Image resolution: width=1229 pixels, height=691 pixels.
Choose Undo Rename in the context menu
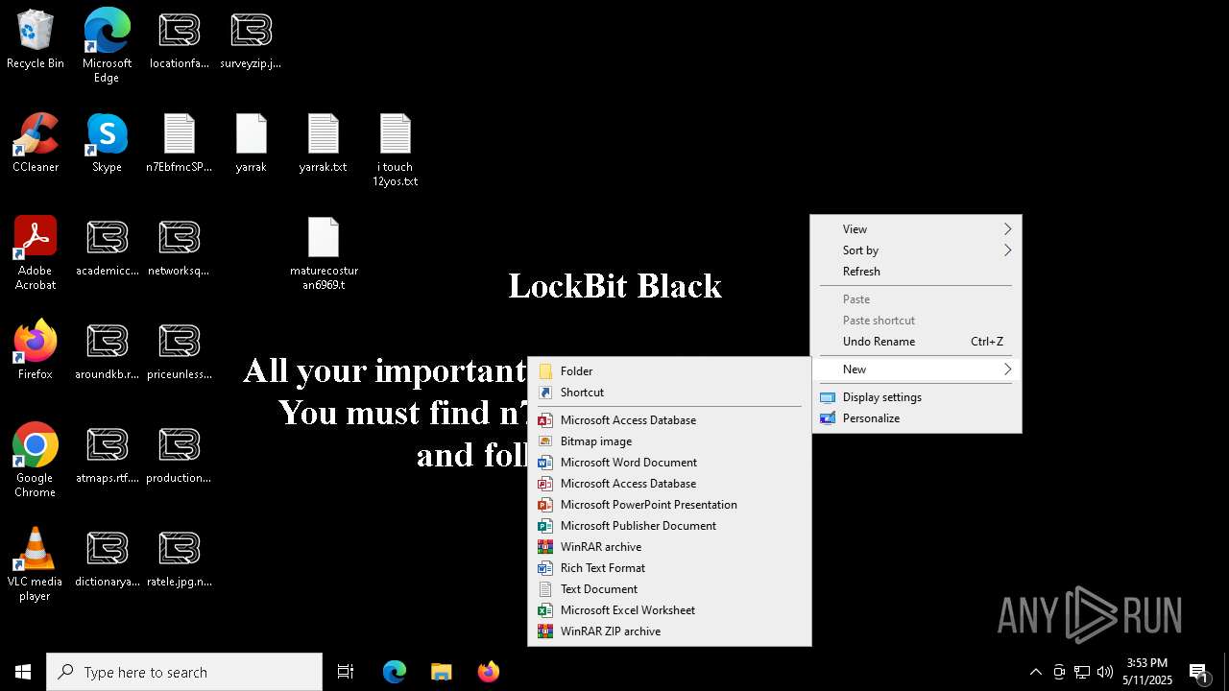click(x=916, y=342)
